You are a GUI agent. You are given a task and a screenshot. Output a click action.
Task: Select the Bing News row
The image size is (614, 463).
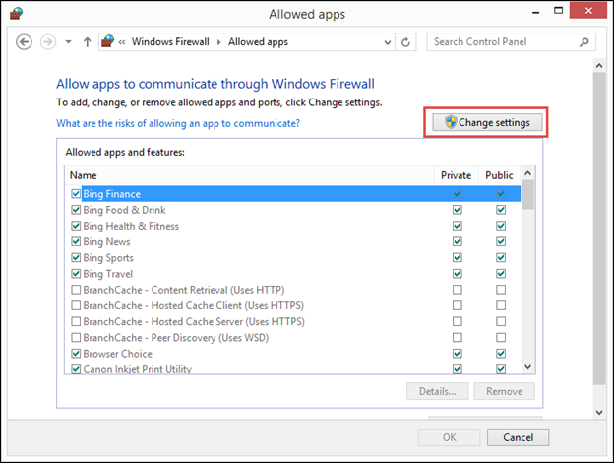pyautogui.click(x=293, y=241)
